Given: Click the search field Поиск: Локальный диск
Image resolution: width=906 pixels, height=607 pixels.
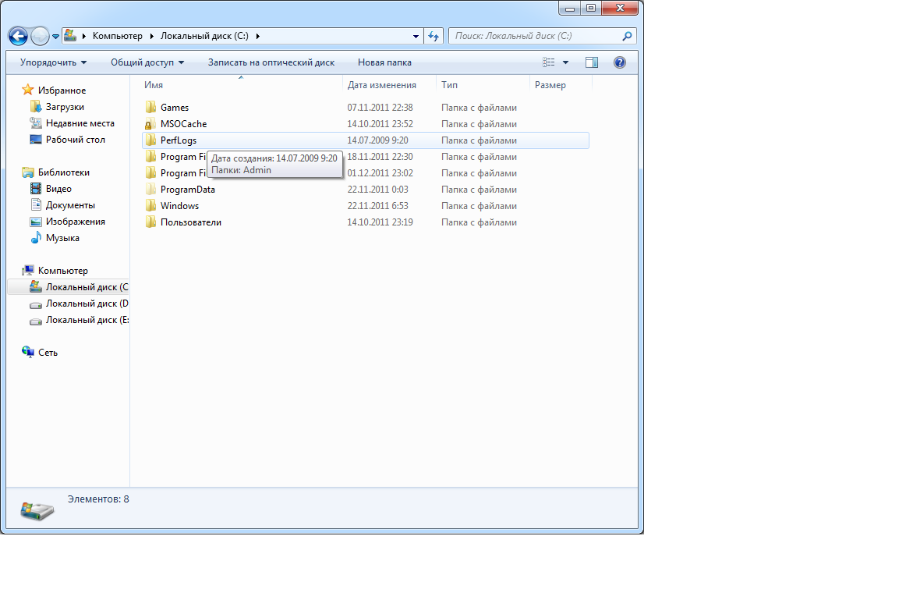Looking at the screenshot, I should coord(535,36).
